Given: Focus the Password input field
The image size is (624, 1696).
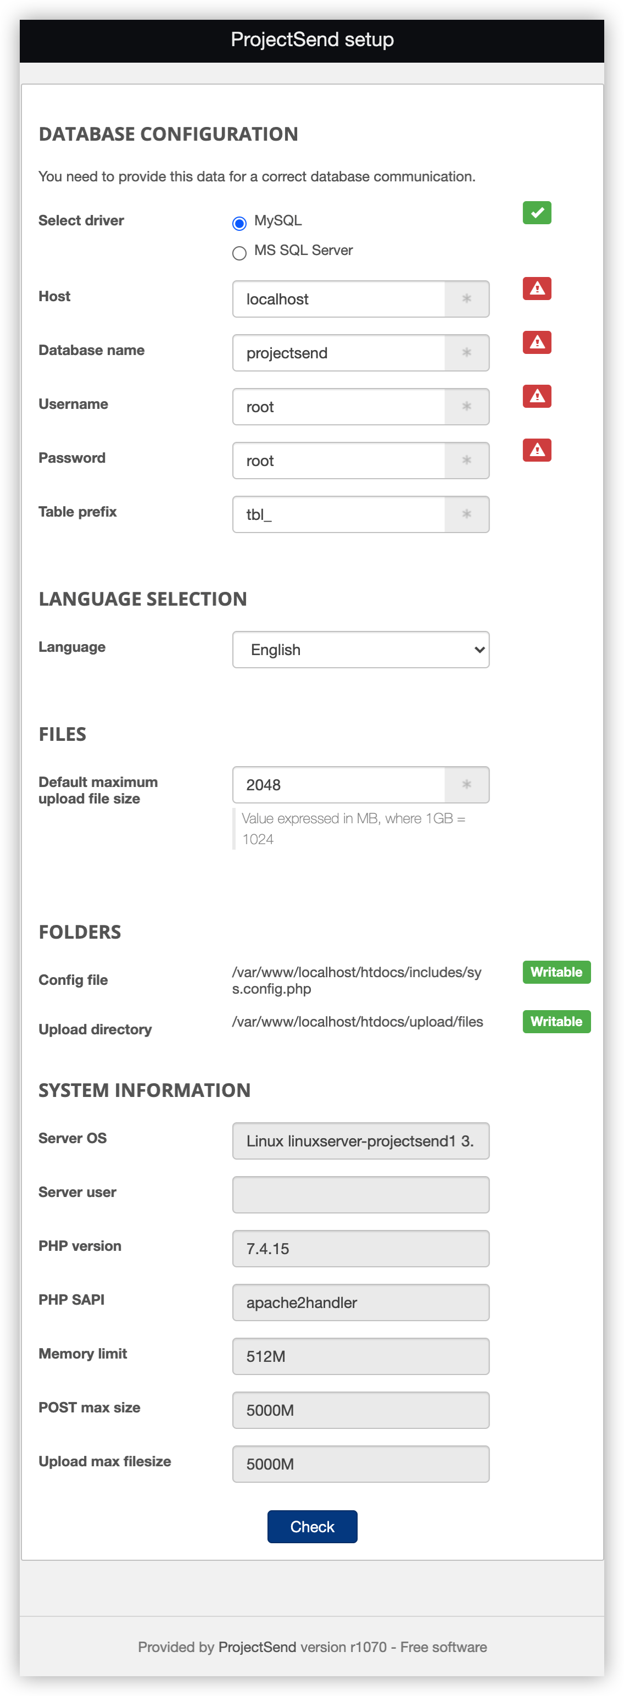Looking at the screenshot, I should [339, 461].
